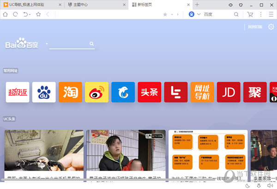Open new tab page settings gear
This screenshot has height=189, width=277.
pyautogui.click(x=271, y=27)
